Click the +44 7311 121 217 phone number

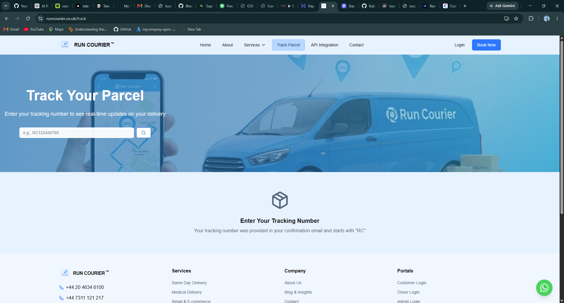pyautogui.click(x=85, y=298)
